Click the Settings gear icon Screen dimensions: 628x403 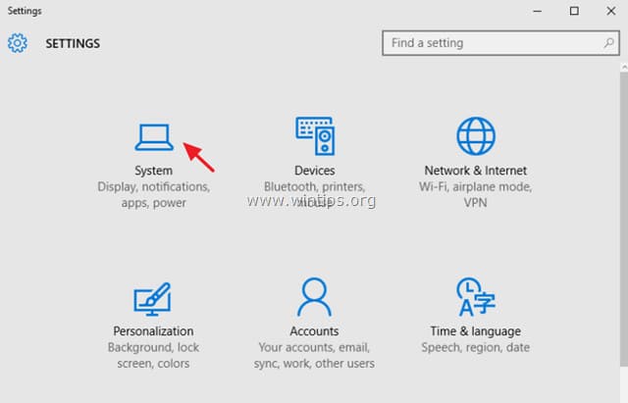pyautogui.click(x=18, y=43)
